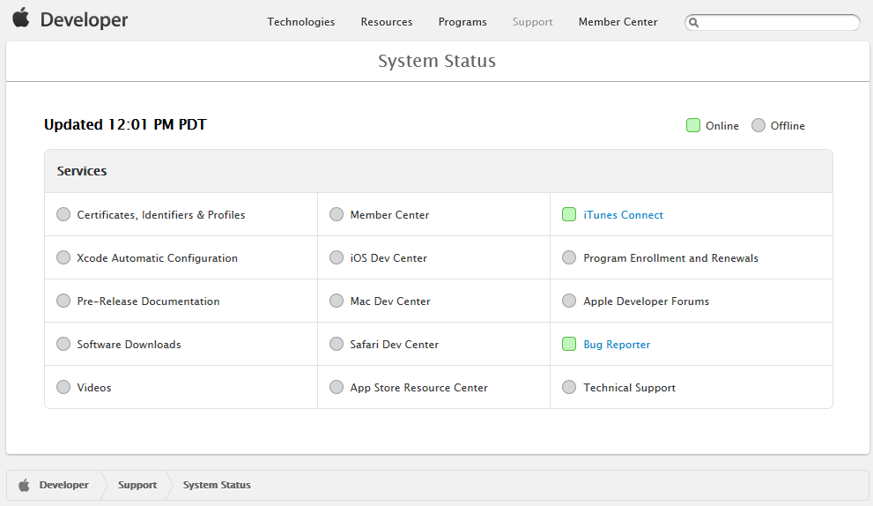
Task: Click the System Status page heading
Action: (x=437, y=61)
